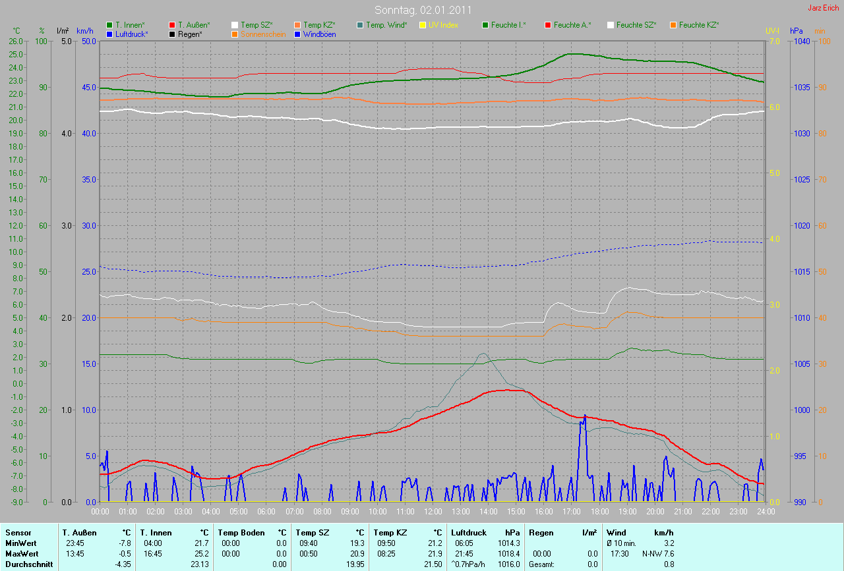The height and width of the screenshot is (571, 844).
Task: Toggle the Feuchte A. legend entry
Action: pyautogui.click(x=572, y=25)
